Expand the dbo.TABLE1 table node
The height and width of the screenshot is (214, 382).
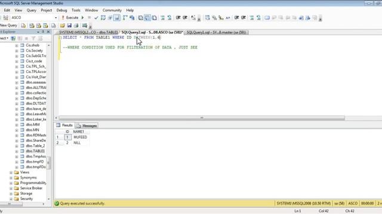pos(17,151)
